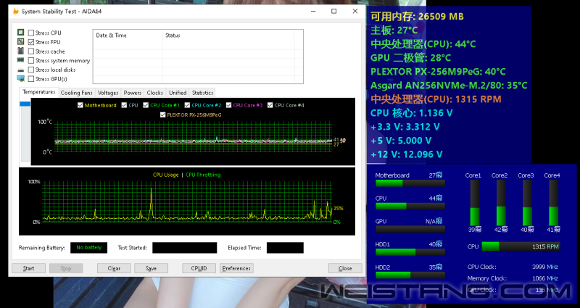Image resolution: width=580 pixels, height=308 pixels.
Task: Enable the Stress CPU checkbox
Action: [x=31, y=33]
